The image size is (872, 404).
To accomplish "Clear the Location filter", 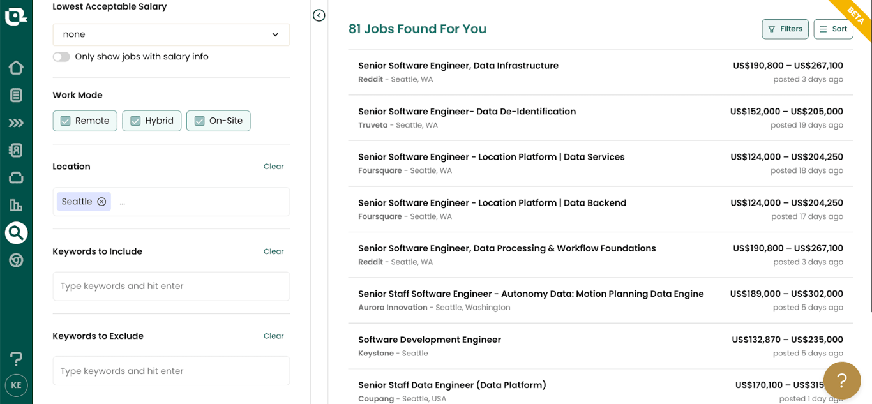I will 273,167.
